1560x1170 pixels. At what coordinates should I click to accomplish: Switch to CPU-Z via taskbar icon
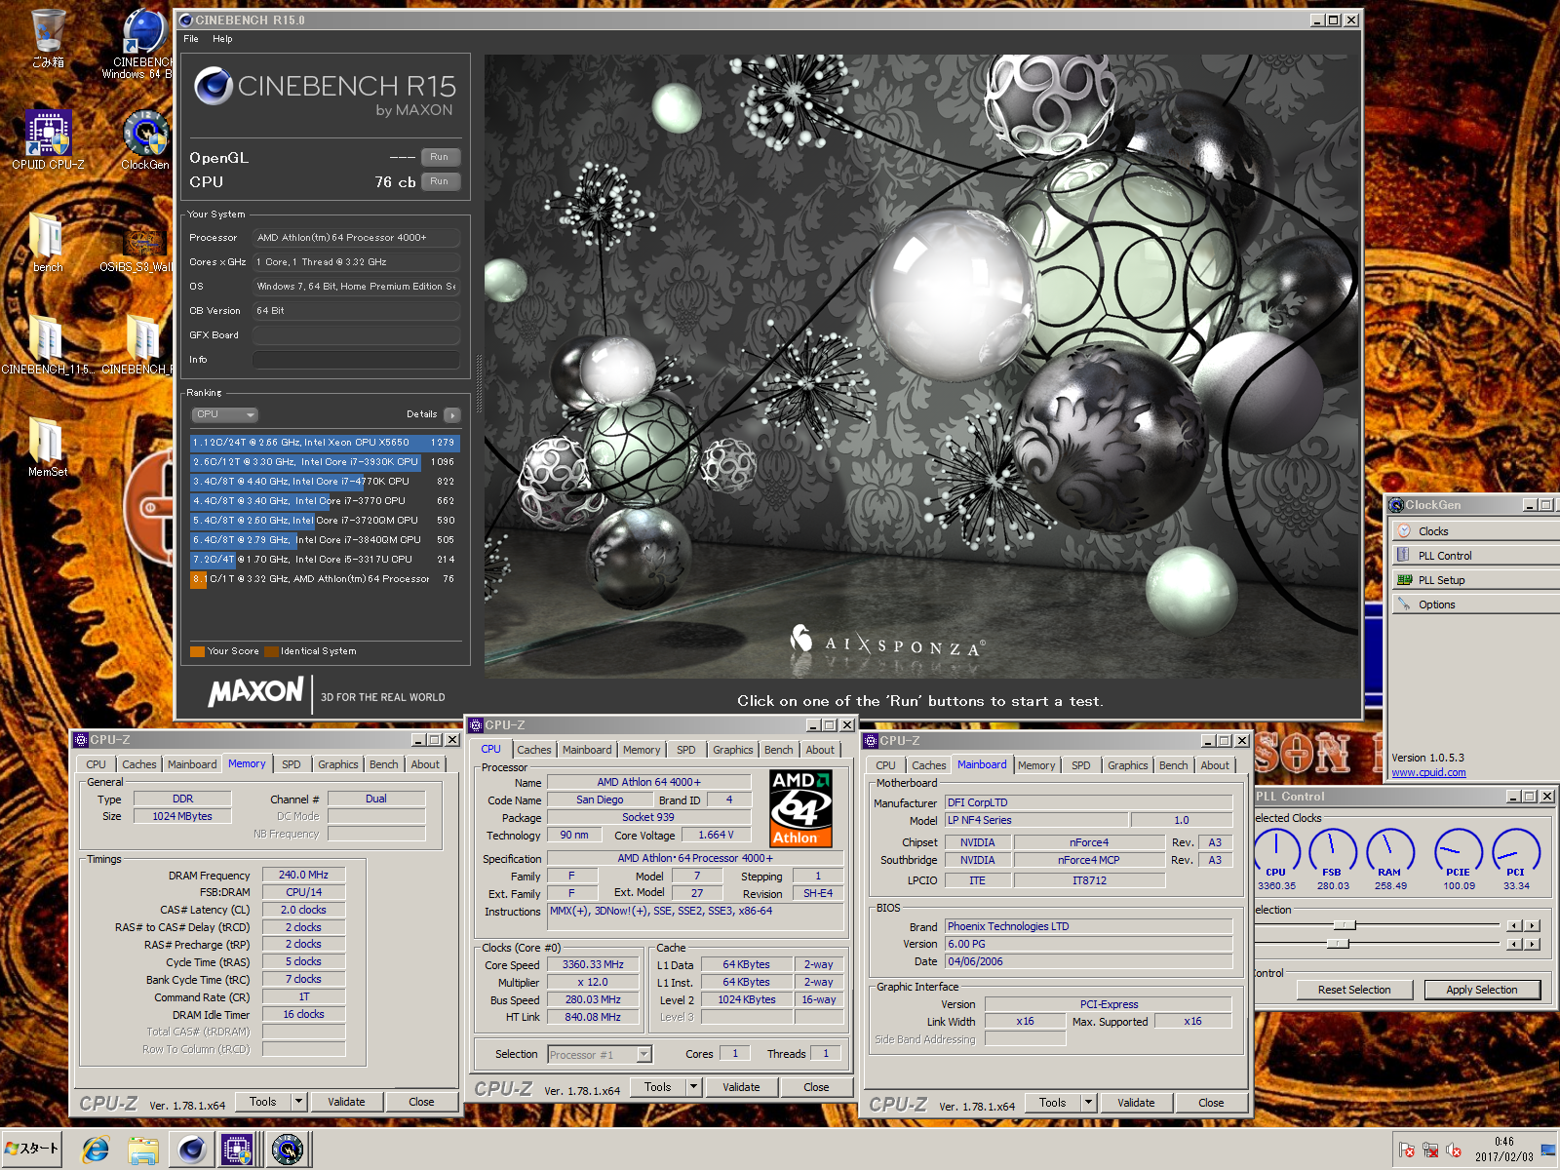click(x=237, y=1150)
